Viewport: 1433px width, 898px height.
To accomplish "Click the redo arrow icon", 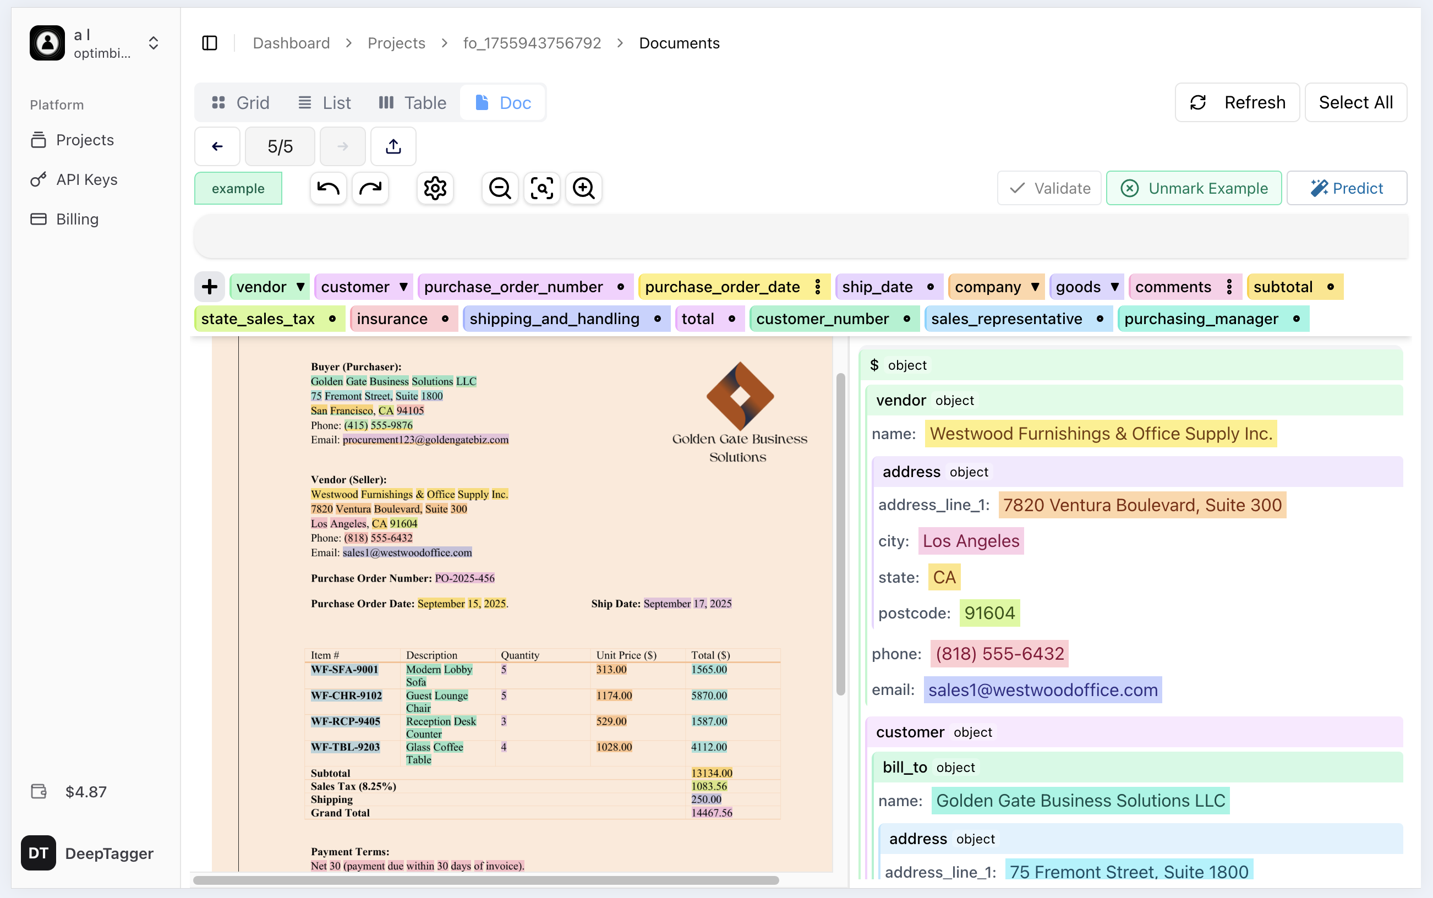I will tap(370, 189).
